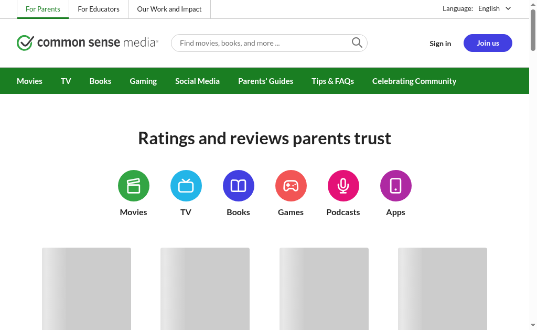Viewport: 537px width, 330px height.
Task: Click the Books label under the indigo circle
Action: [239, 212]
